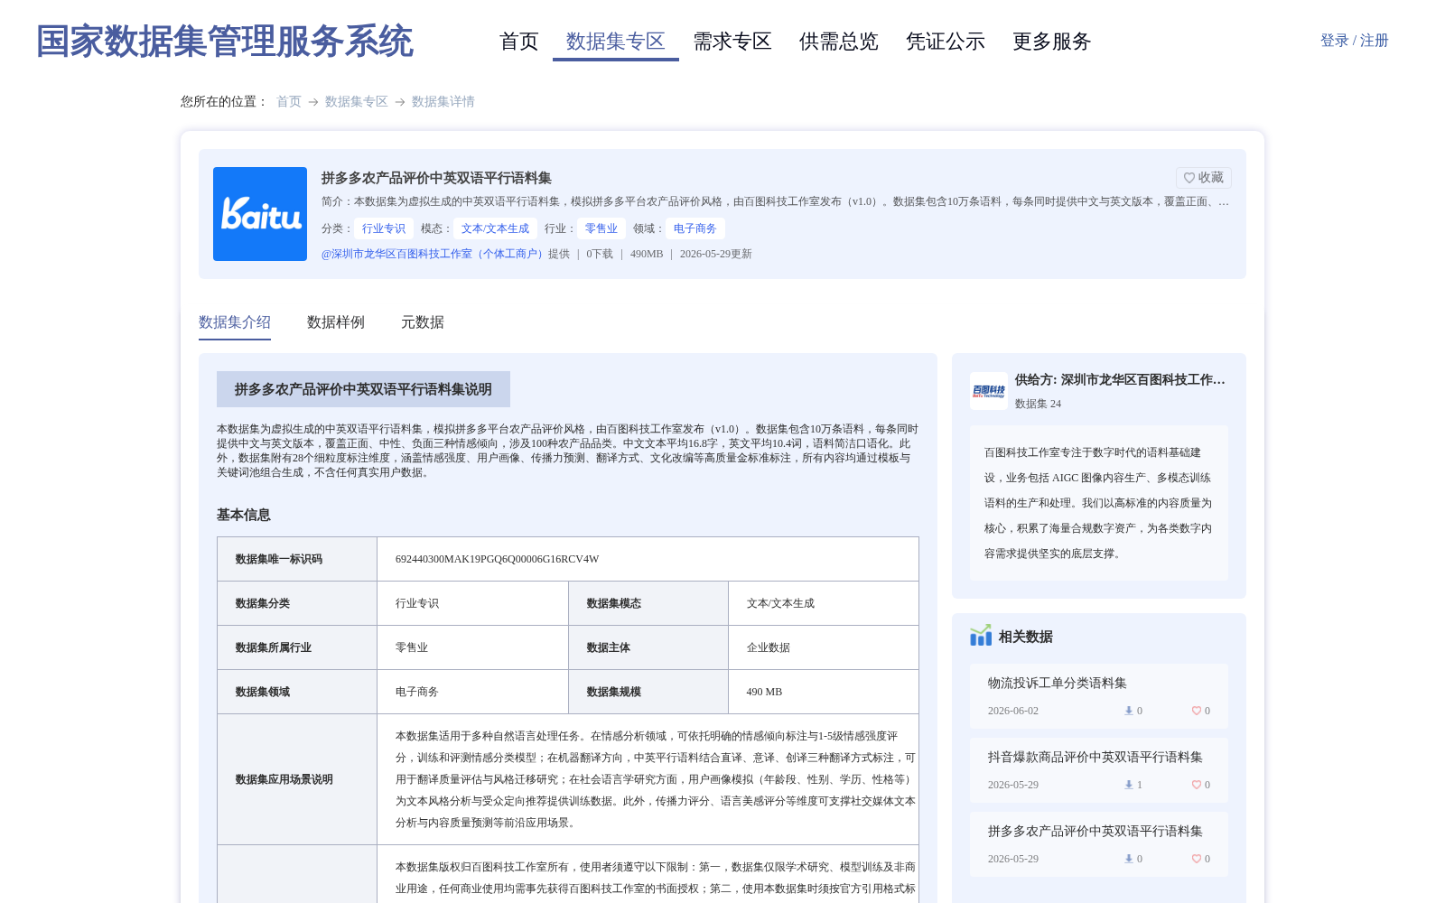1445x903 pixels.
Task: Click the 490 MB table value
Action: click(x=764, y=692)
